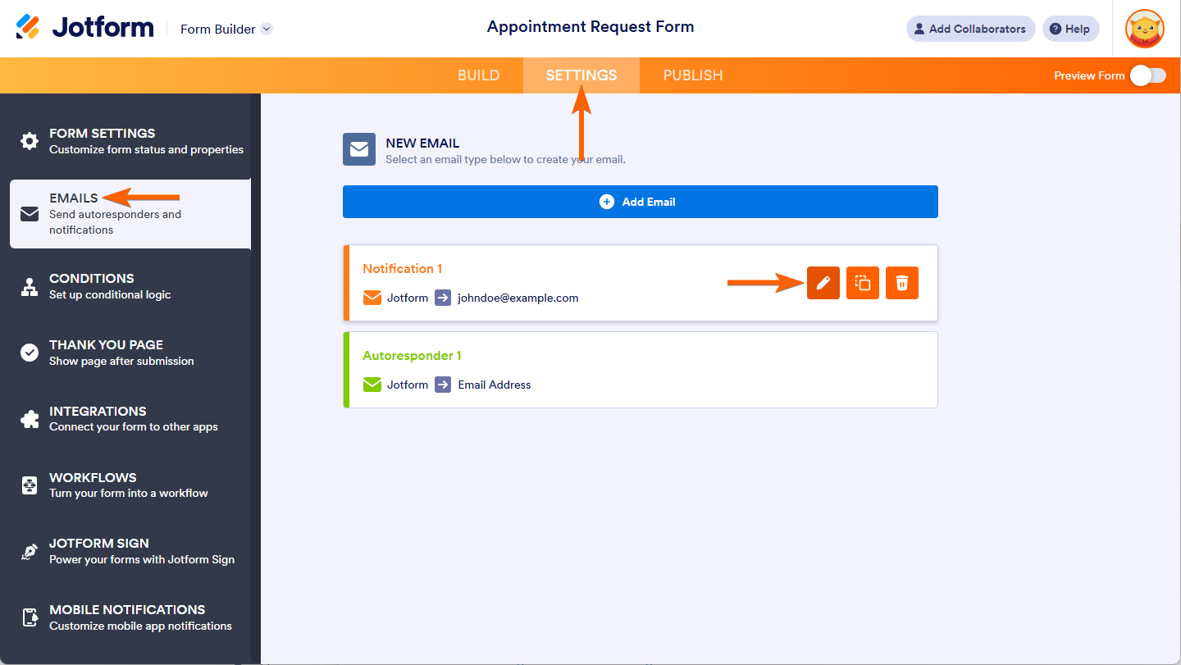Select the Emails sidebar item
The height and width of the screenshot is (665, 1181).
(x=130, y=214)
